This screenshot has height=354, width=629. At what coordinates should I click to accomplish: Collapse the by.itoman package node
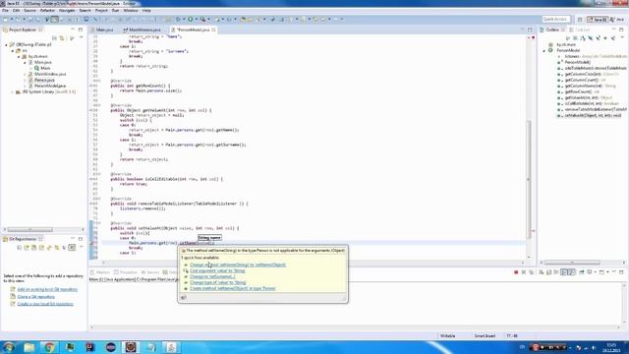tap(19, 57)
